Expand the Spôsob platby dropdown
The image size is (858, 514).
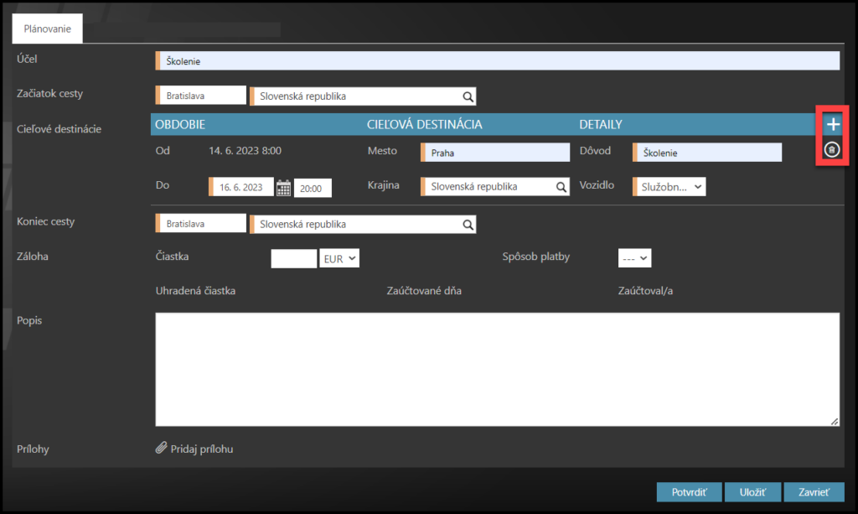(x=634, y=258)
